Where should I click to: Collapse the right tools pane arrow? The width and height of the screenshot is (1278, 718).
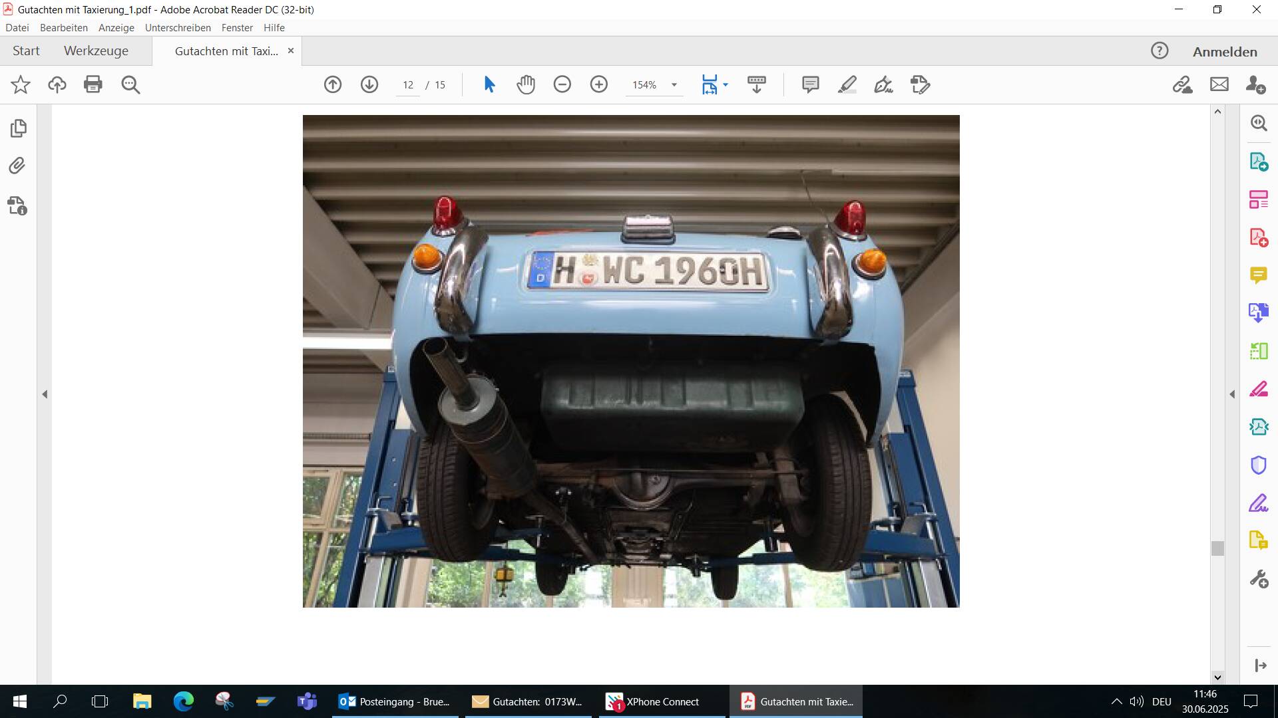click(1232, 394)
